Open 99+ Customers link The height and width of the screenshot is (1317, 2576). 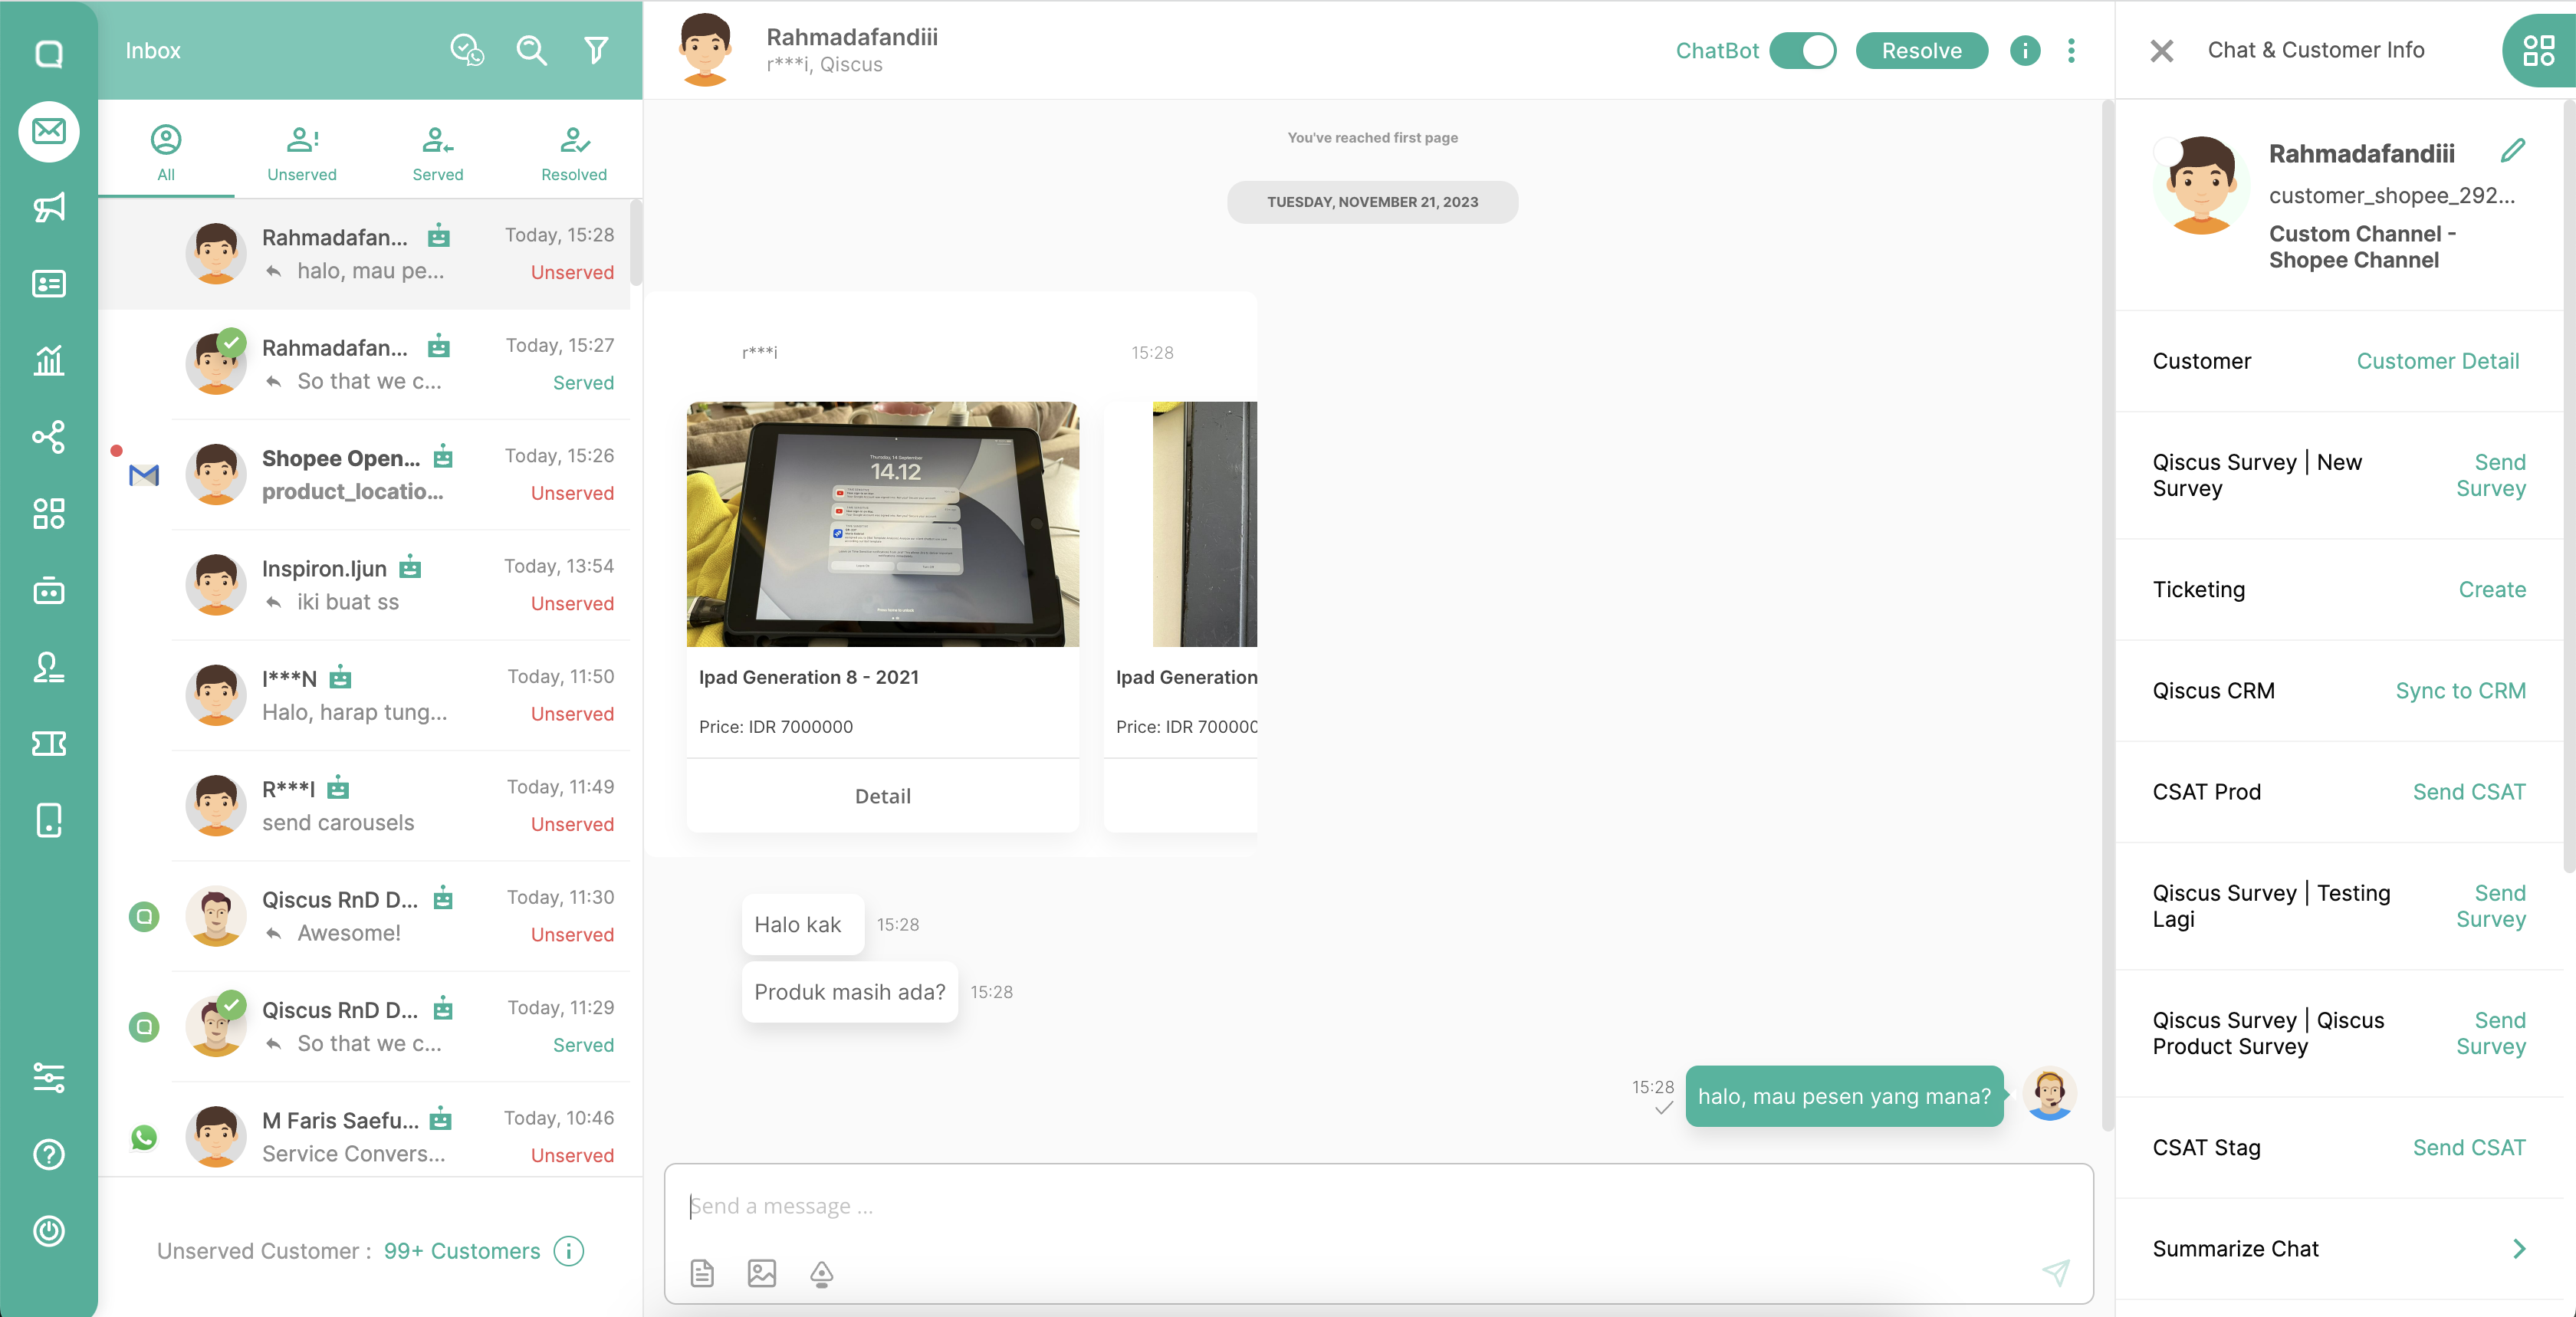pos(461,1250)
